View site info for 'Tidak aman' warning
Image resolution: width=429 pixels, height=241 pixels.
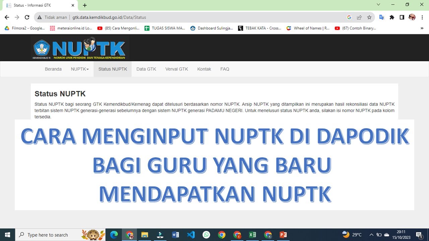point(52,17)
